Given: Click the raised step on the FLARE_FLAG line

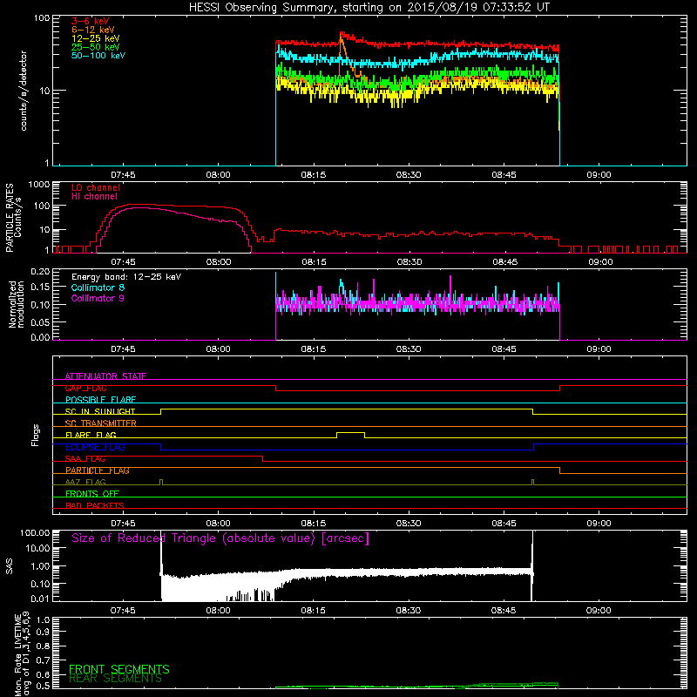Looking at the screenshot, I should 351,432.
